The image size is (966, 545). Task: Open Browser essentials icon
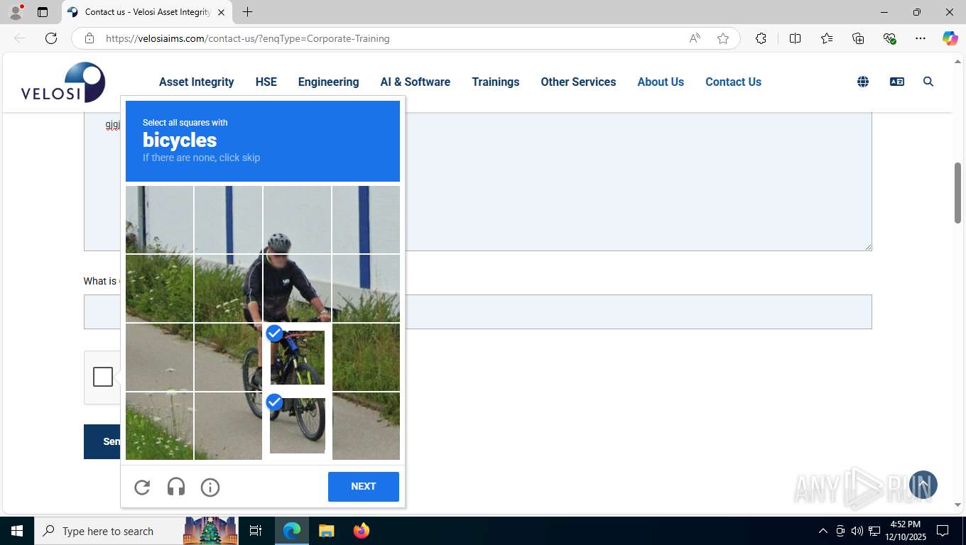click(889, 38)
